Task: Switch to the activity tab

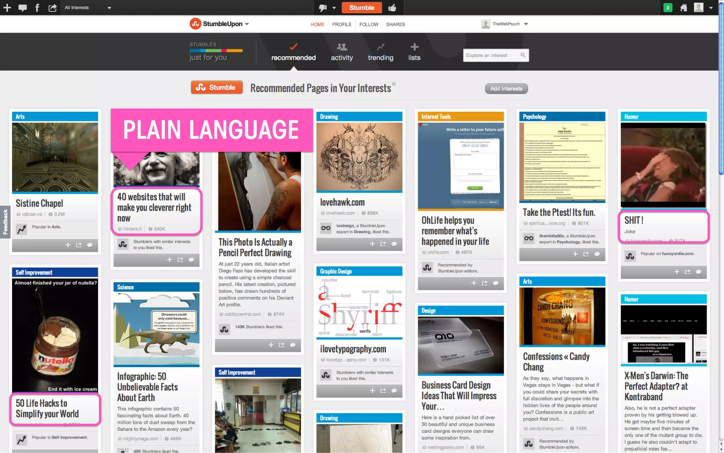Action: coord(342,52)
